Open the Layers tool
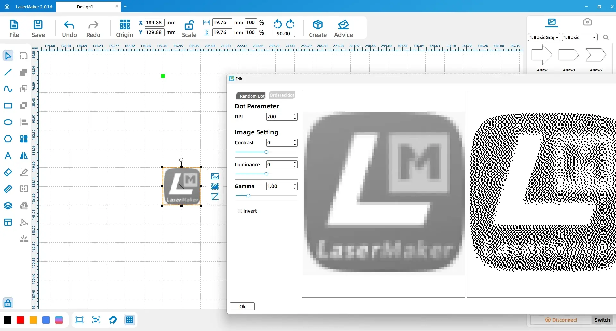 8,206
